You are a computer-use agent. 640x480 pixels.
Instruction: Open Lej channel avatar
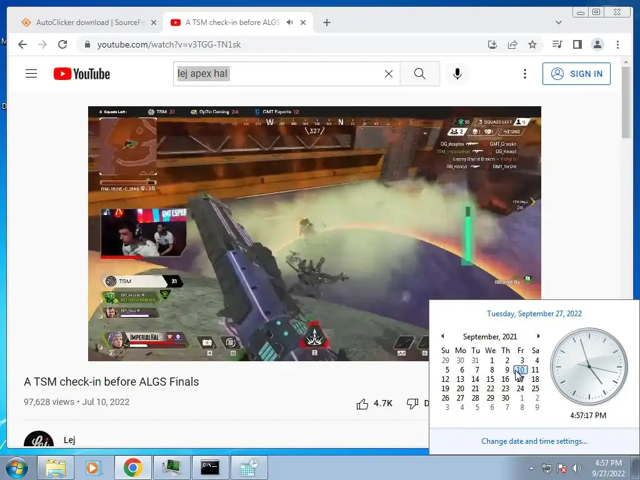tap(39, 439)
